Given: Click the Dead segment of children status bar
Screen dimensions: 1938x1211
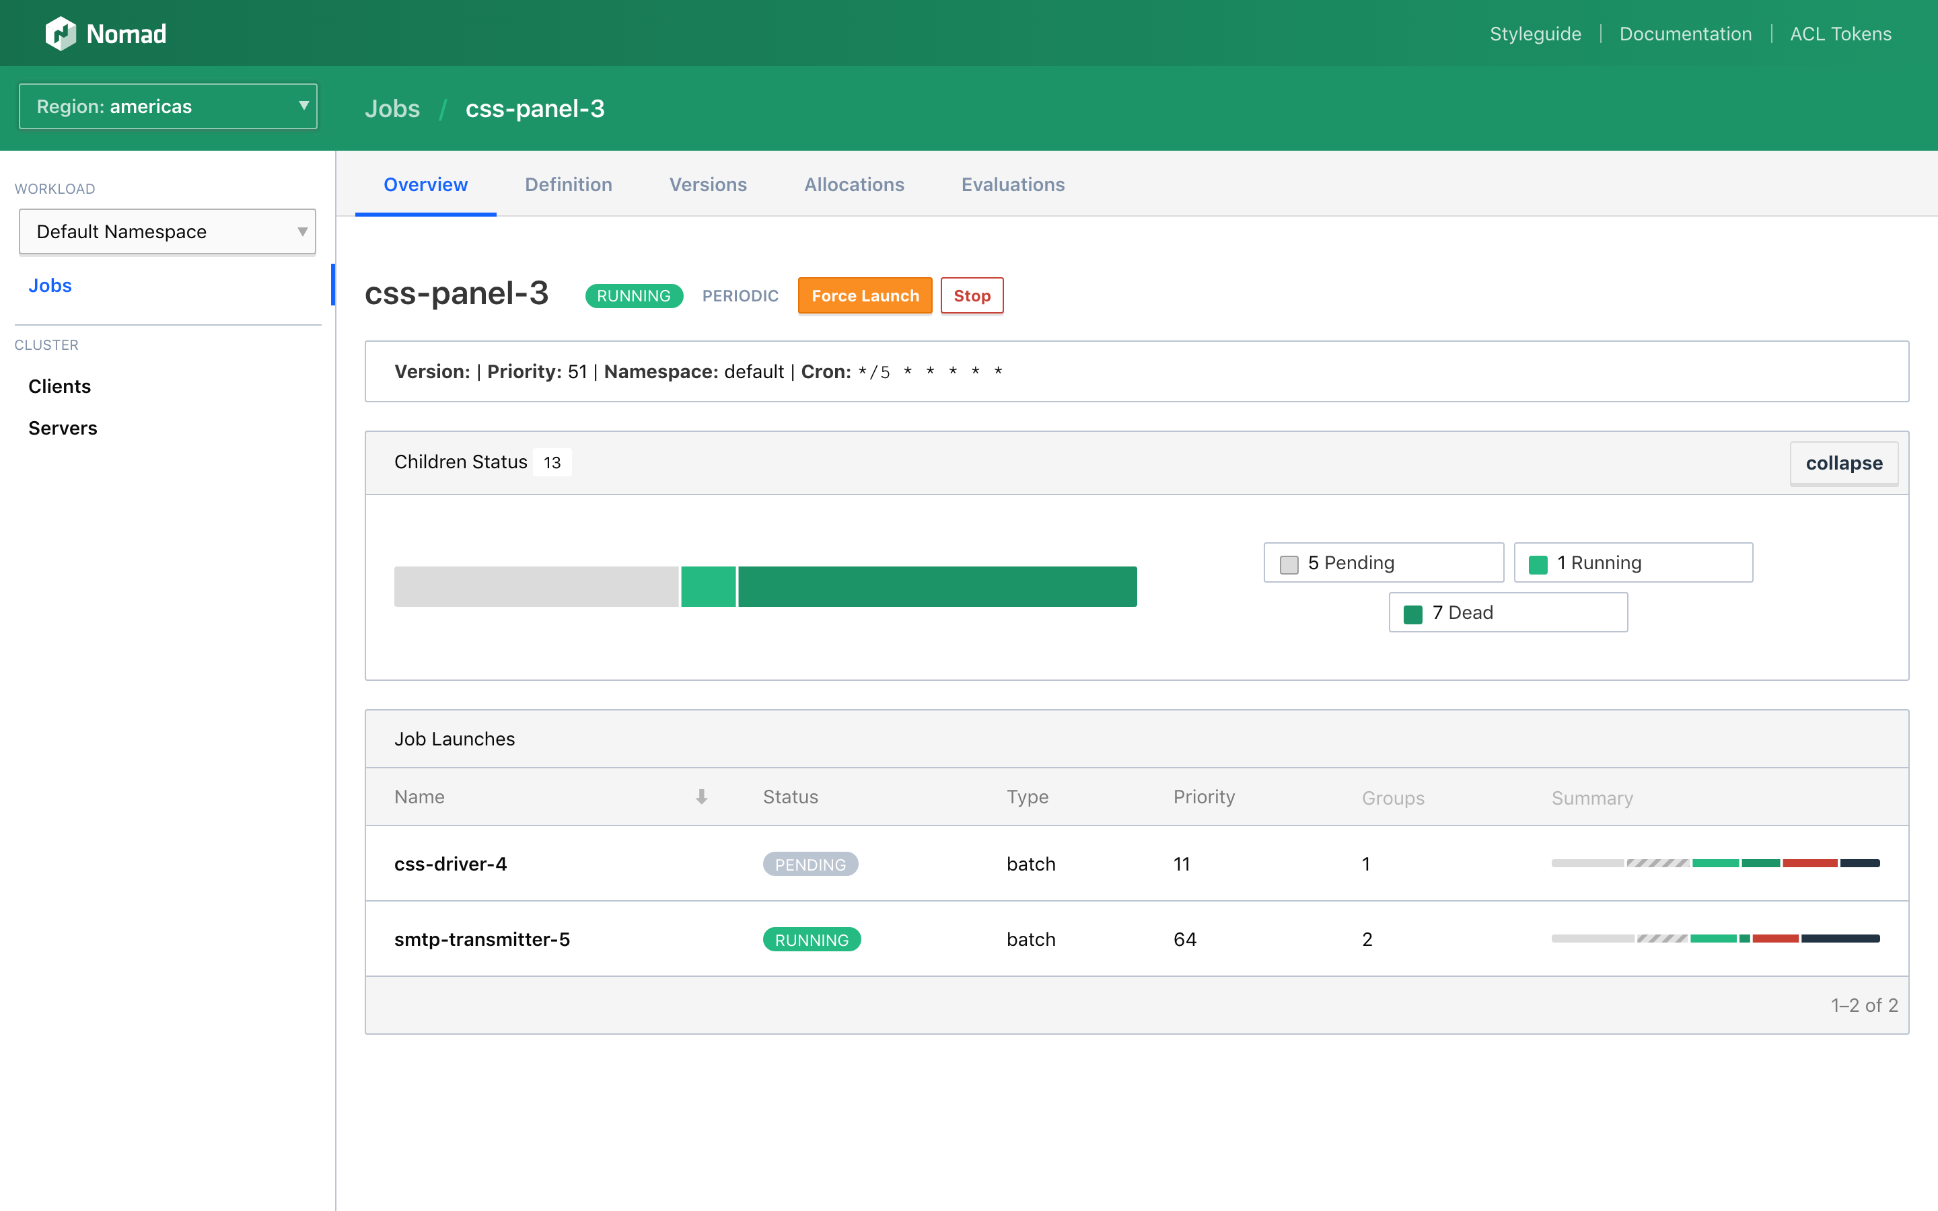Looking at the screenshot, I should (x=937, y=586).
